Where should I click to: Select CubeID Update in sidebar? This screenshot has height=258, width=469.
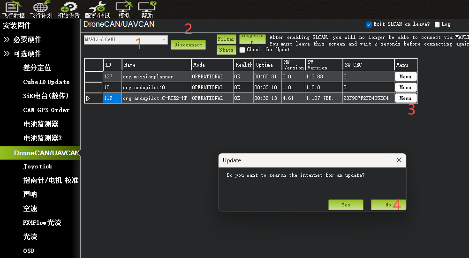pyautogui.click(x=46, y=82)
